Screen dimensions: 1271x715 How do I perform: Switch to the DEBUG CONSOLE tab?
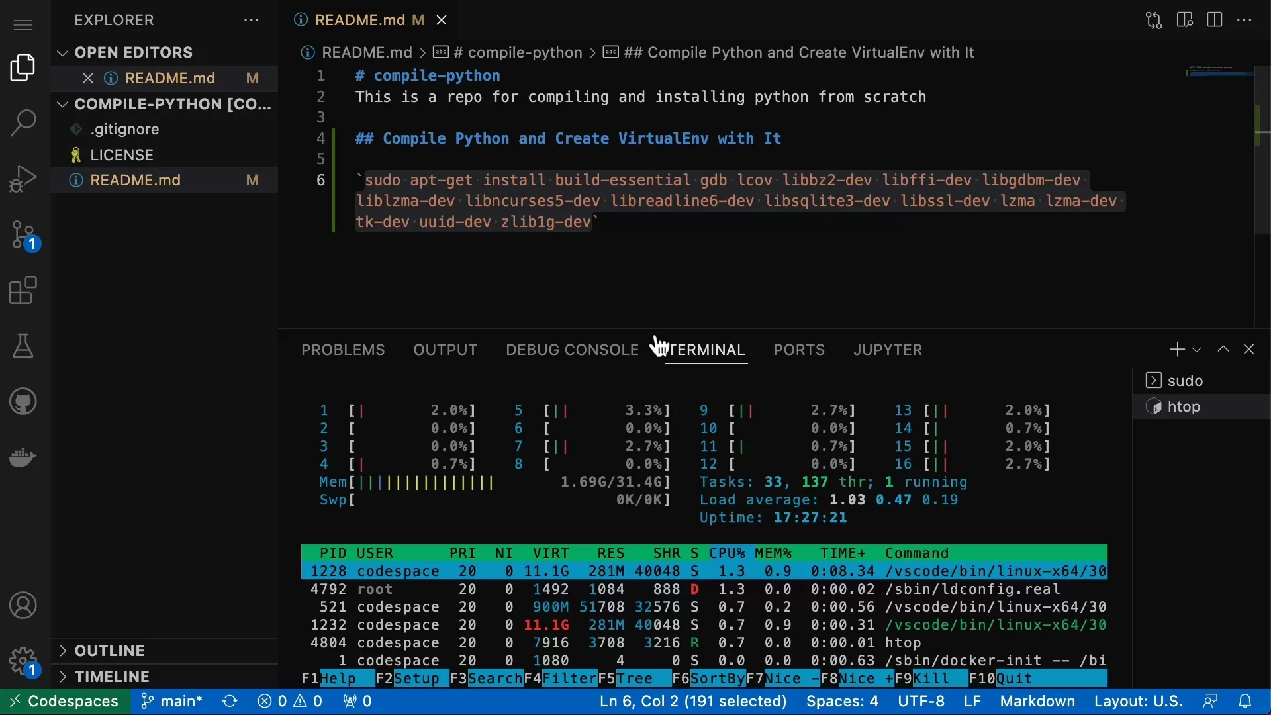point(572,350)
